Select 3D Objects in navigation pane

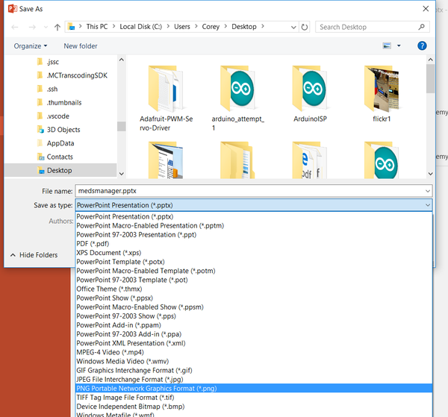pos(58,130)
